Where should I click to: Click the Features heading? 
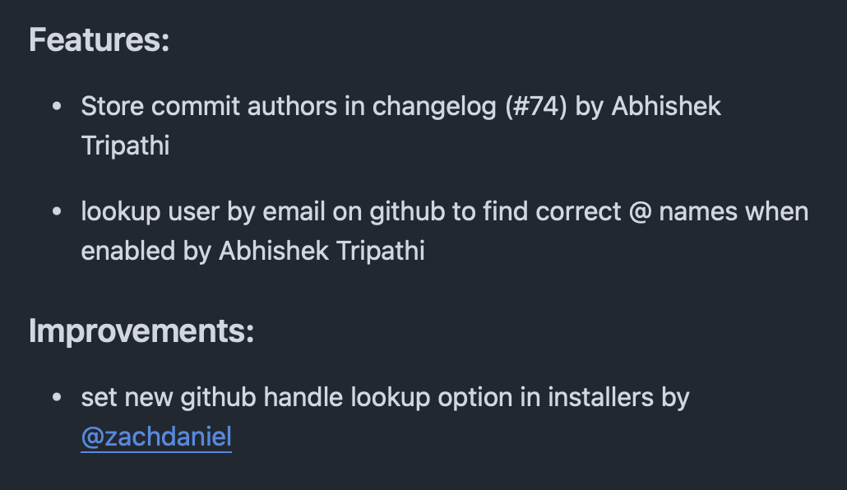(x=99, y=39)
